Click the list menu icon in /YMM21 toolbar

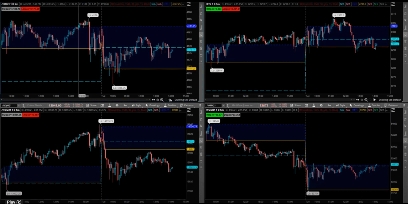coord(404,105)
